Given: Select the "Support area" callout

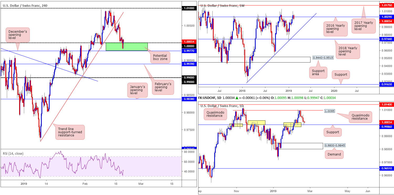Looking at the screenshot, I should [319, 73].
